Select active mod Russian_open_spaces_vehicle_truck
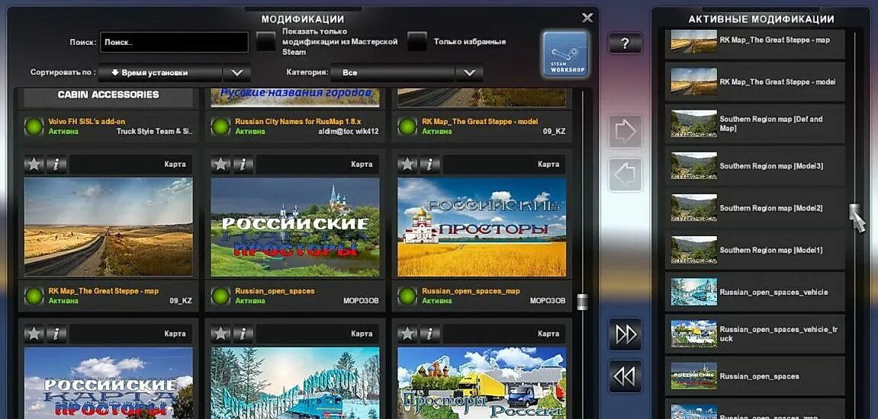878x419 pixels. point(755,334)
